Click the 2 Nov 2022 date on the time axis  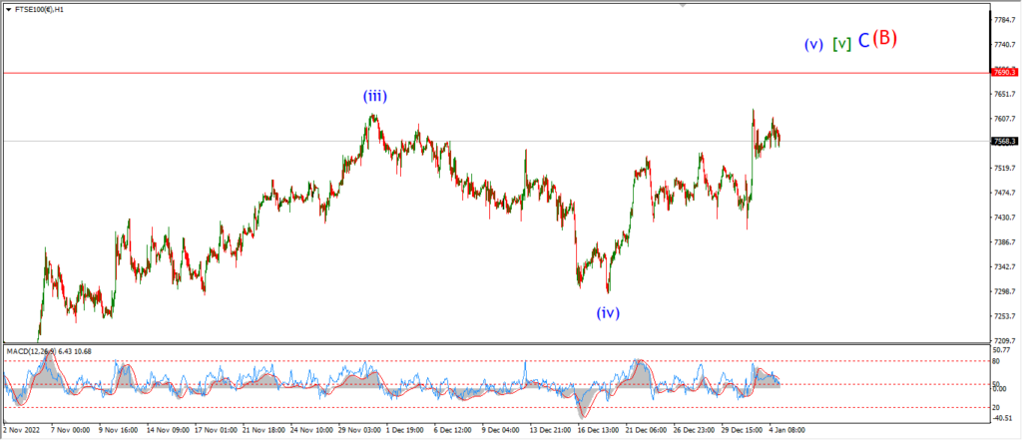[23, 430]
